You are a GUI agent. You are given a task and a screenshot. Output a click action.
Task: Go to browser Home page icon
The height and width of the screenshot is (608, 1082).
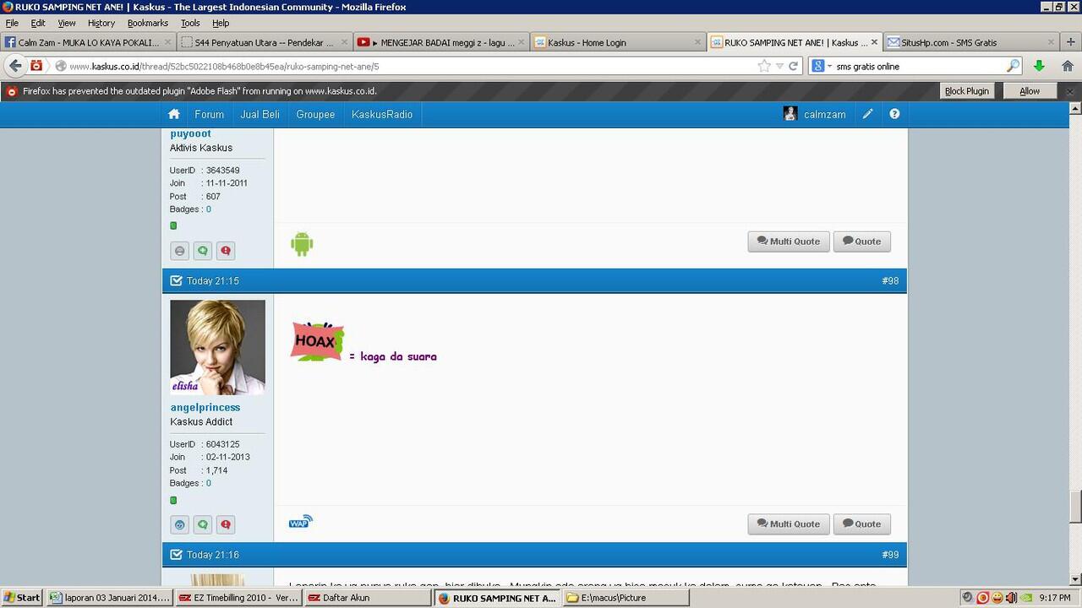[x=1068, y=66]
